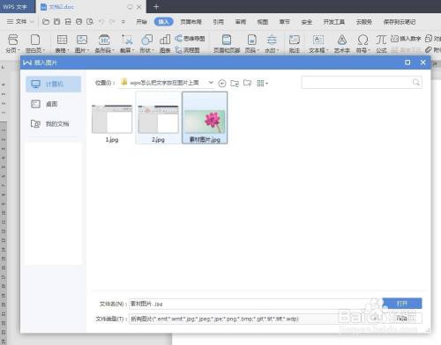Switch to the Page Layout (页面布局) tab
Screen dimensions: 441x345
[191, 22]
